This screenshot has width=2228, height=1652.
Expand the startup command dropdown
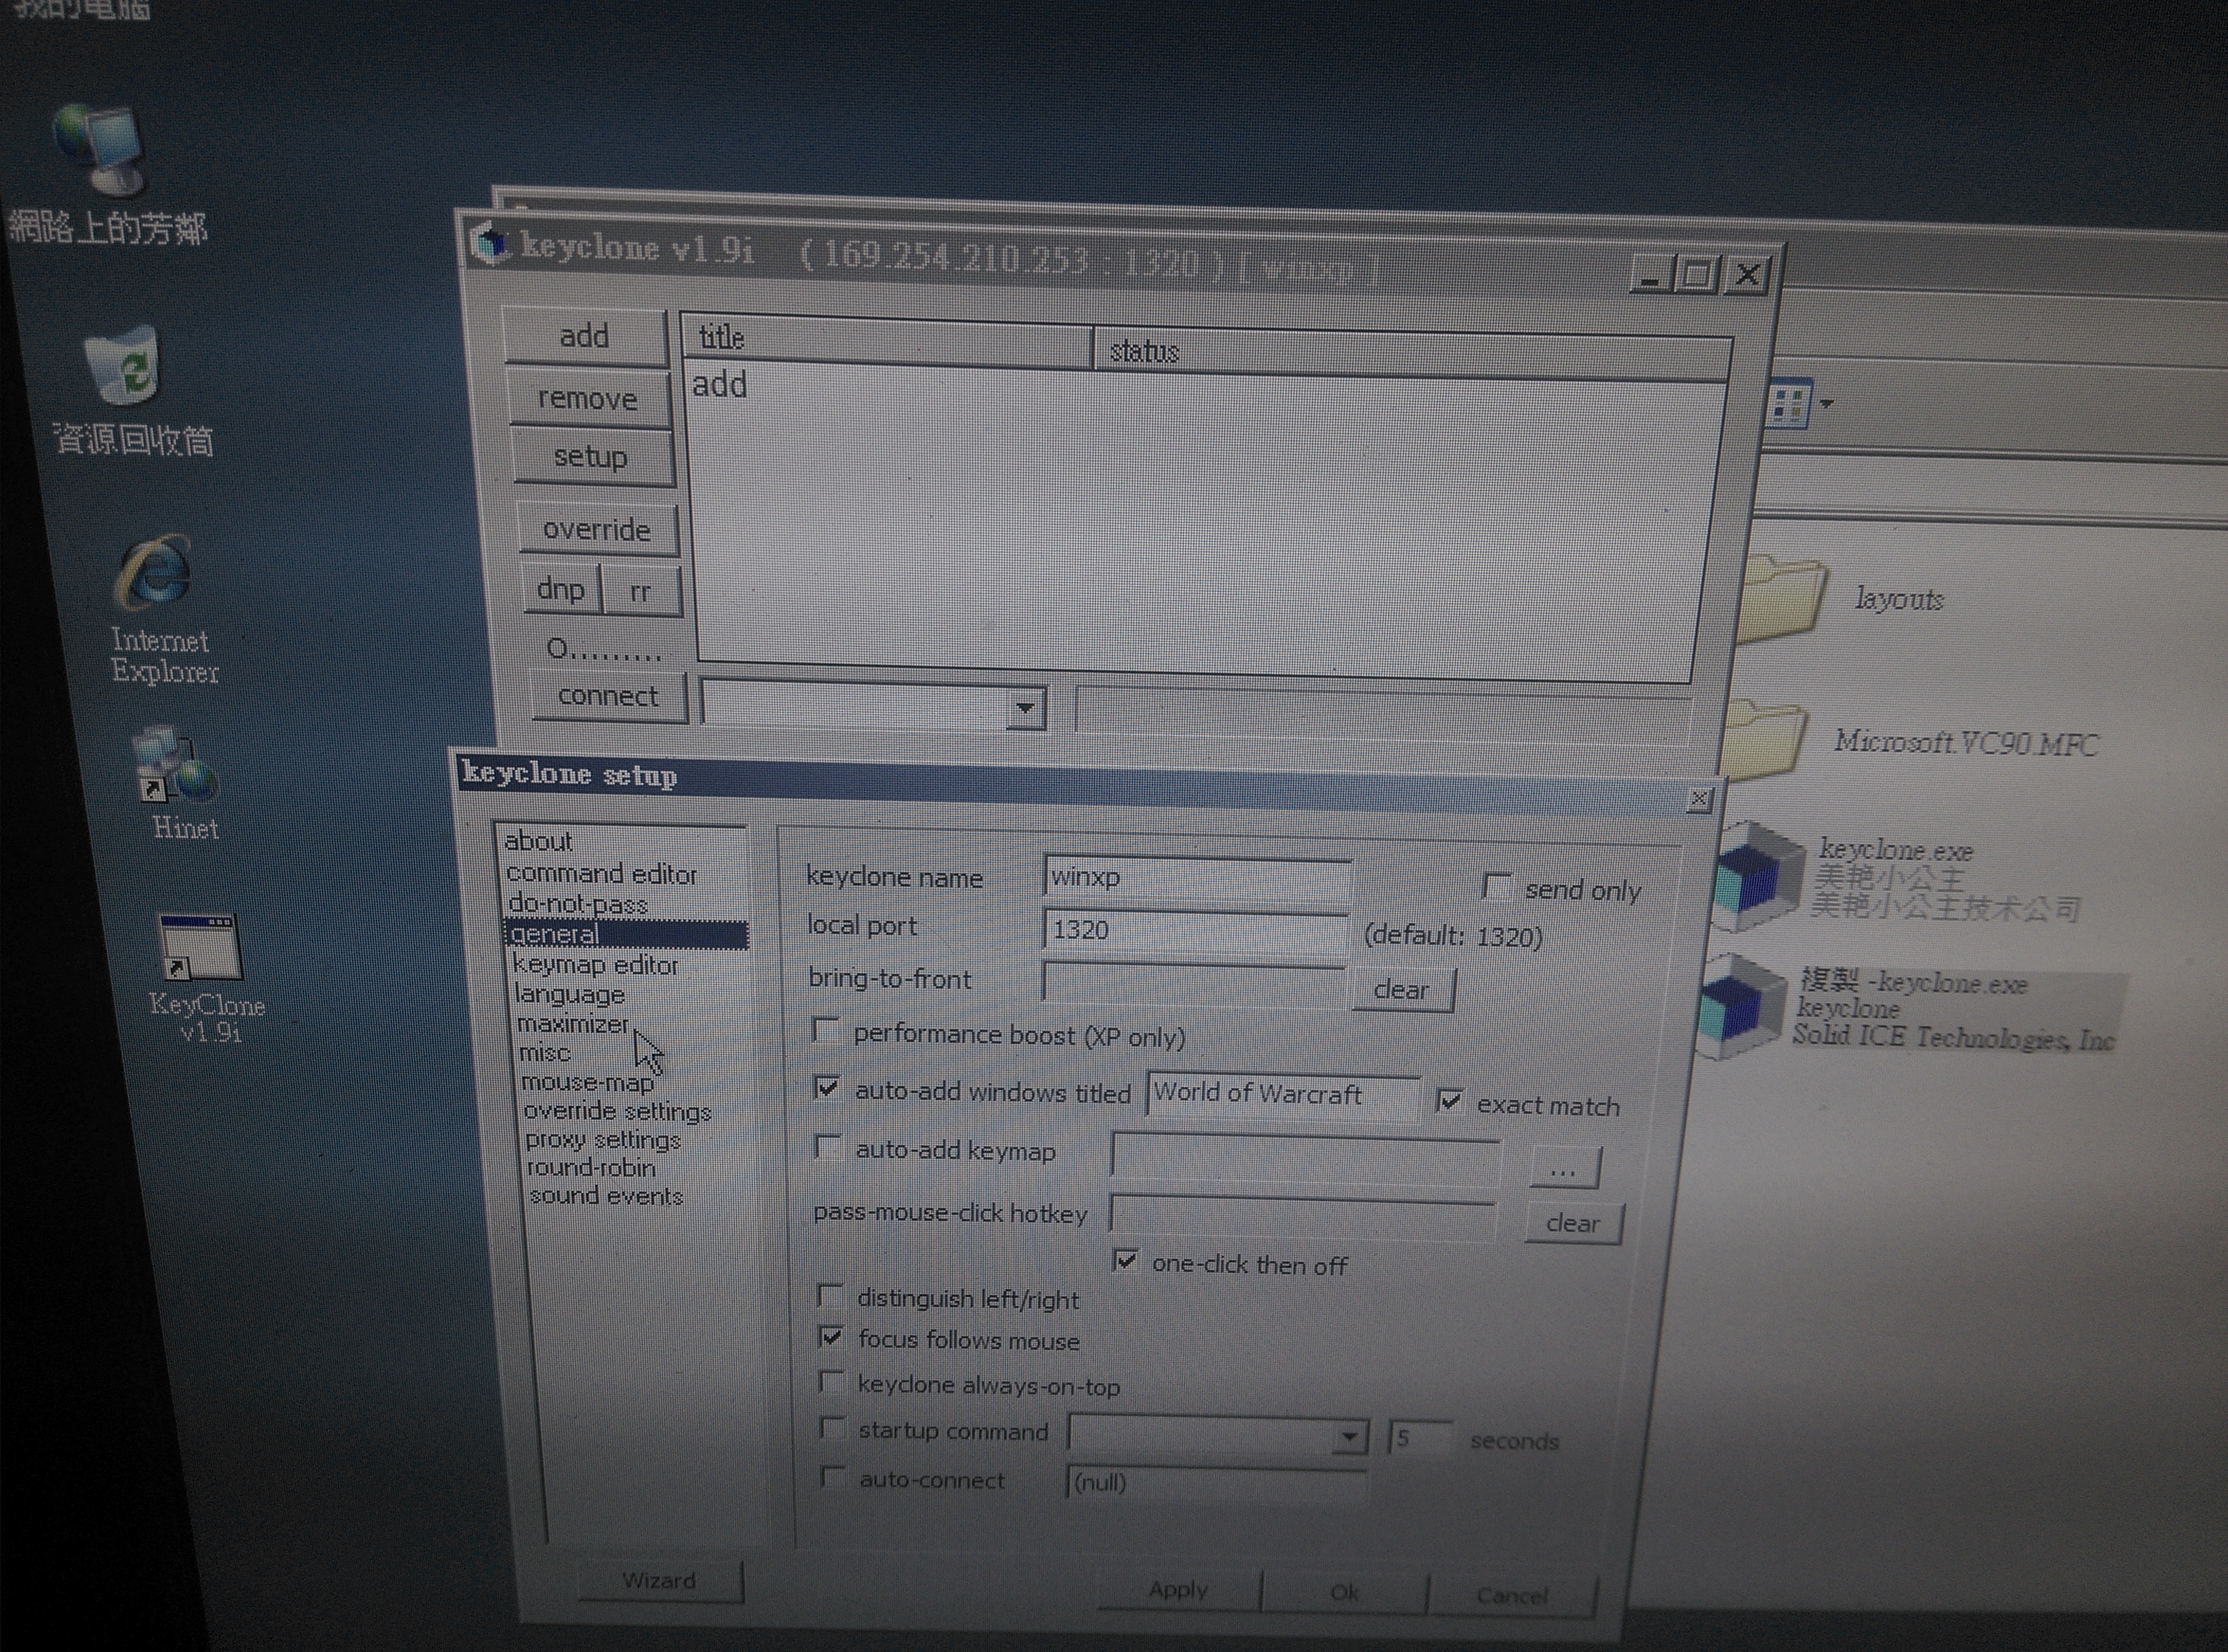point(1350,1438)
